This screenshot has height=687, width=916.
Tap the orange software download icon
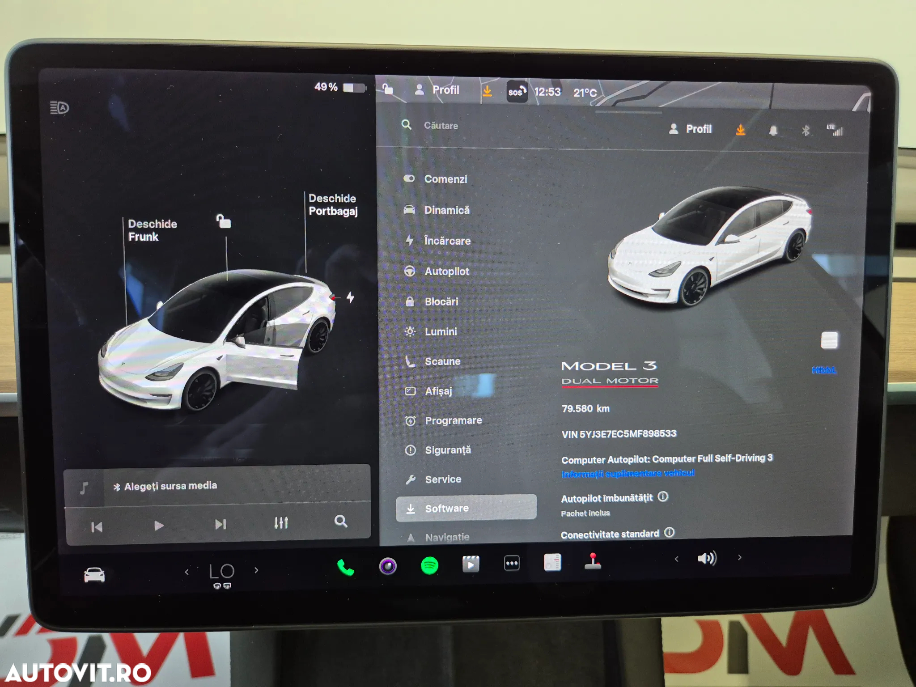coord(741,130)
